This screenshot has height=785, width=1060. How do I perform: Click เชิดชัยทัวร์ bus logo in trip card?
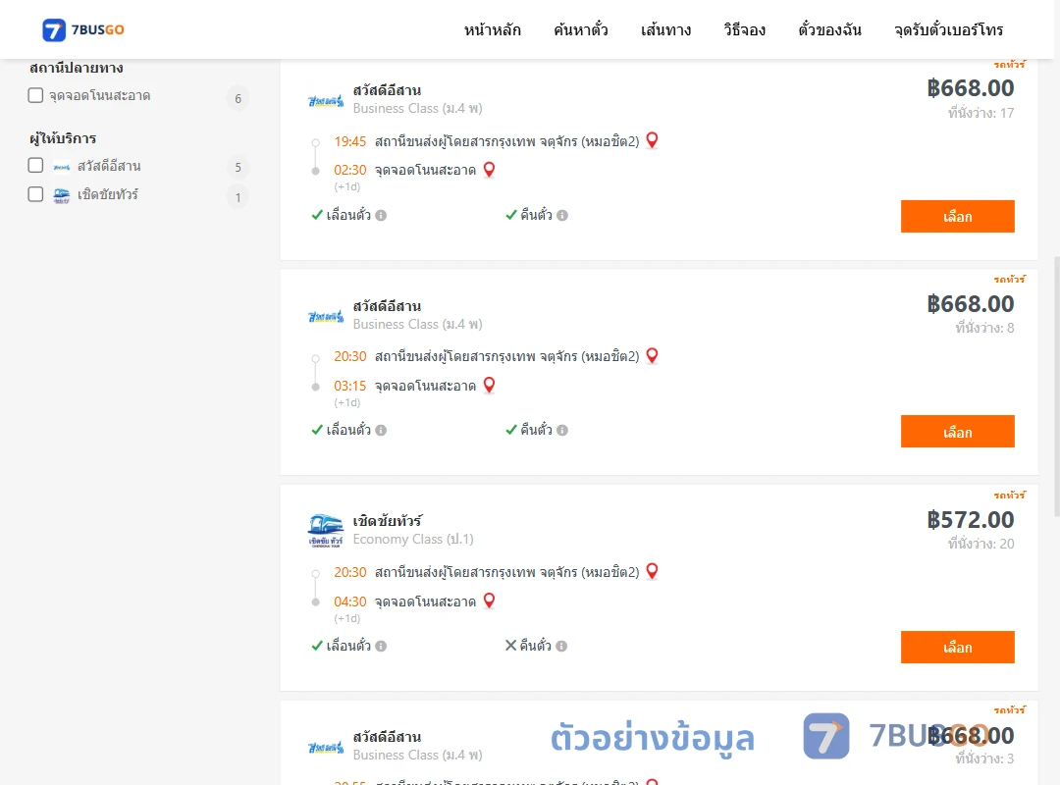coord(326,531)
